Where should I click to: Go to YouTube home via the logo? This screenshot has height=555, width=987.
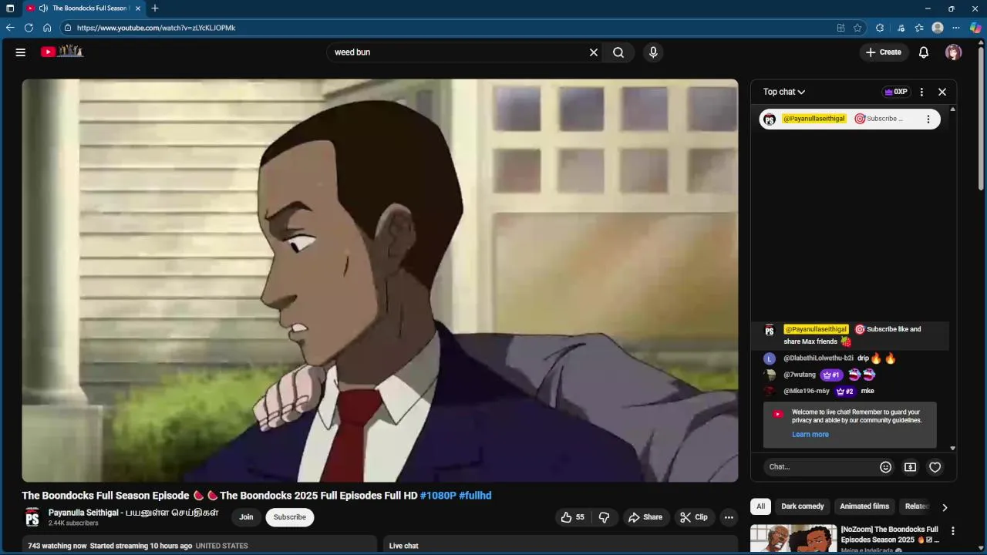62,52
